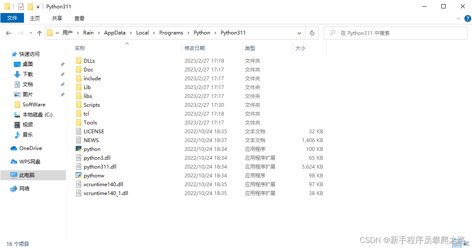This screenshot has width=472, height=248.
Task: Refresh the current folder view
Action: [312, 33]
